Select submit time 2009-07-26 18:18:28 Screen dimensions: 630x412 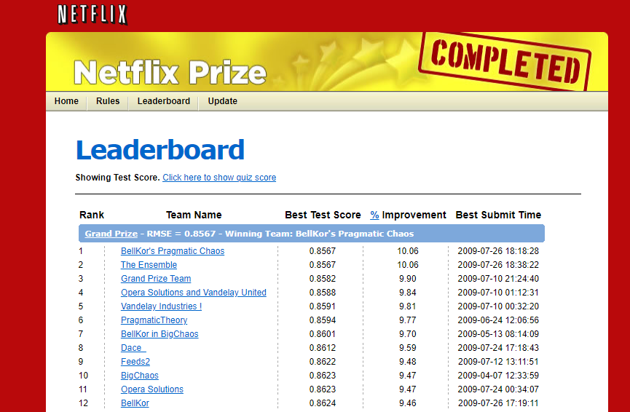coord(498,251)
